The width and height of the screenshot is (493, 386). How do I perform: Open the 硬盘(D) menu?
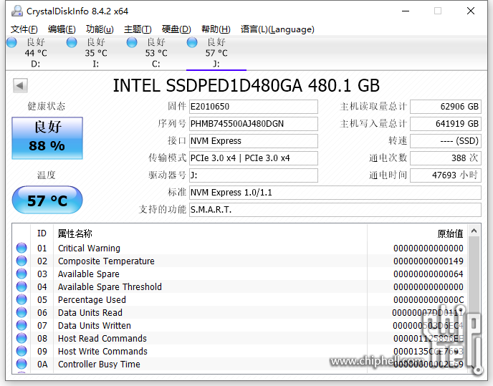(x=176, y=29)
